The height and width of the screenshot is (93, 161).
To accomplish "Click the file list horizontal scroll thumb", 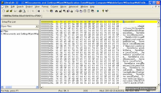I will [9, 87].
